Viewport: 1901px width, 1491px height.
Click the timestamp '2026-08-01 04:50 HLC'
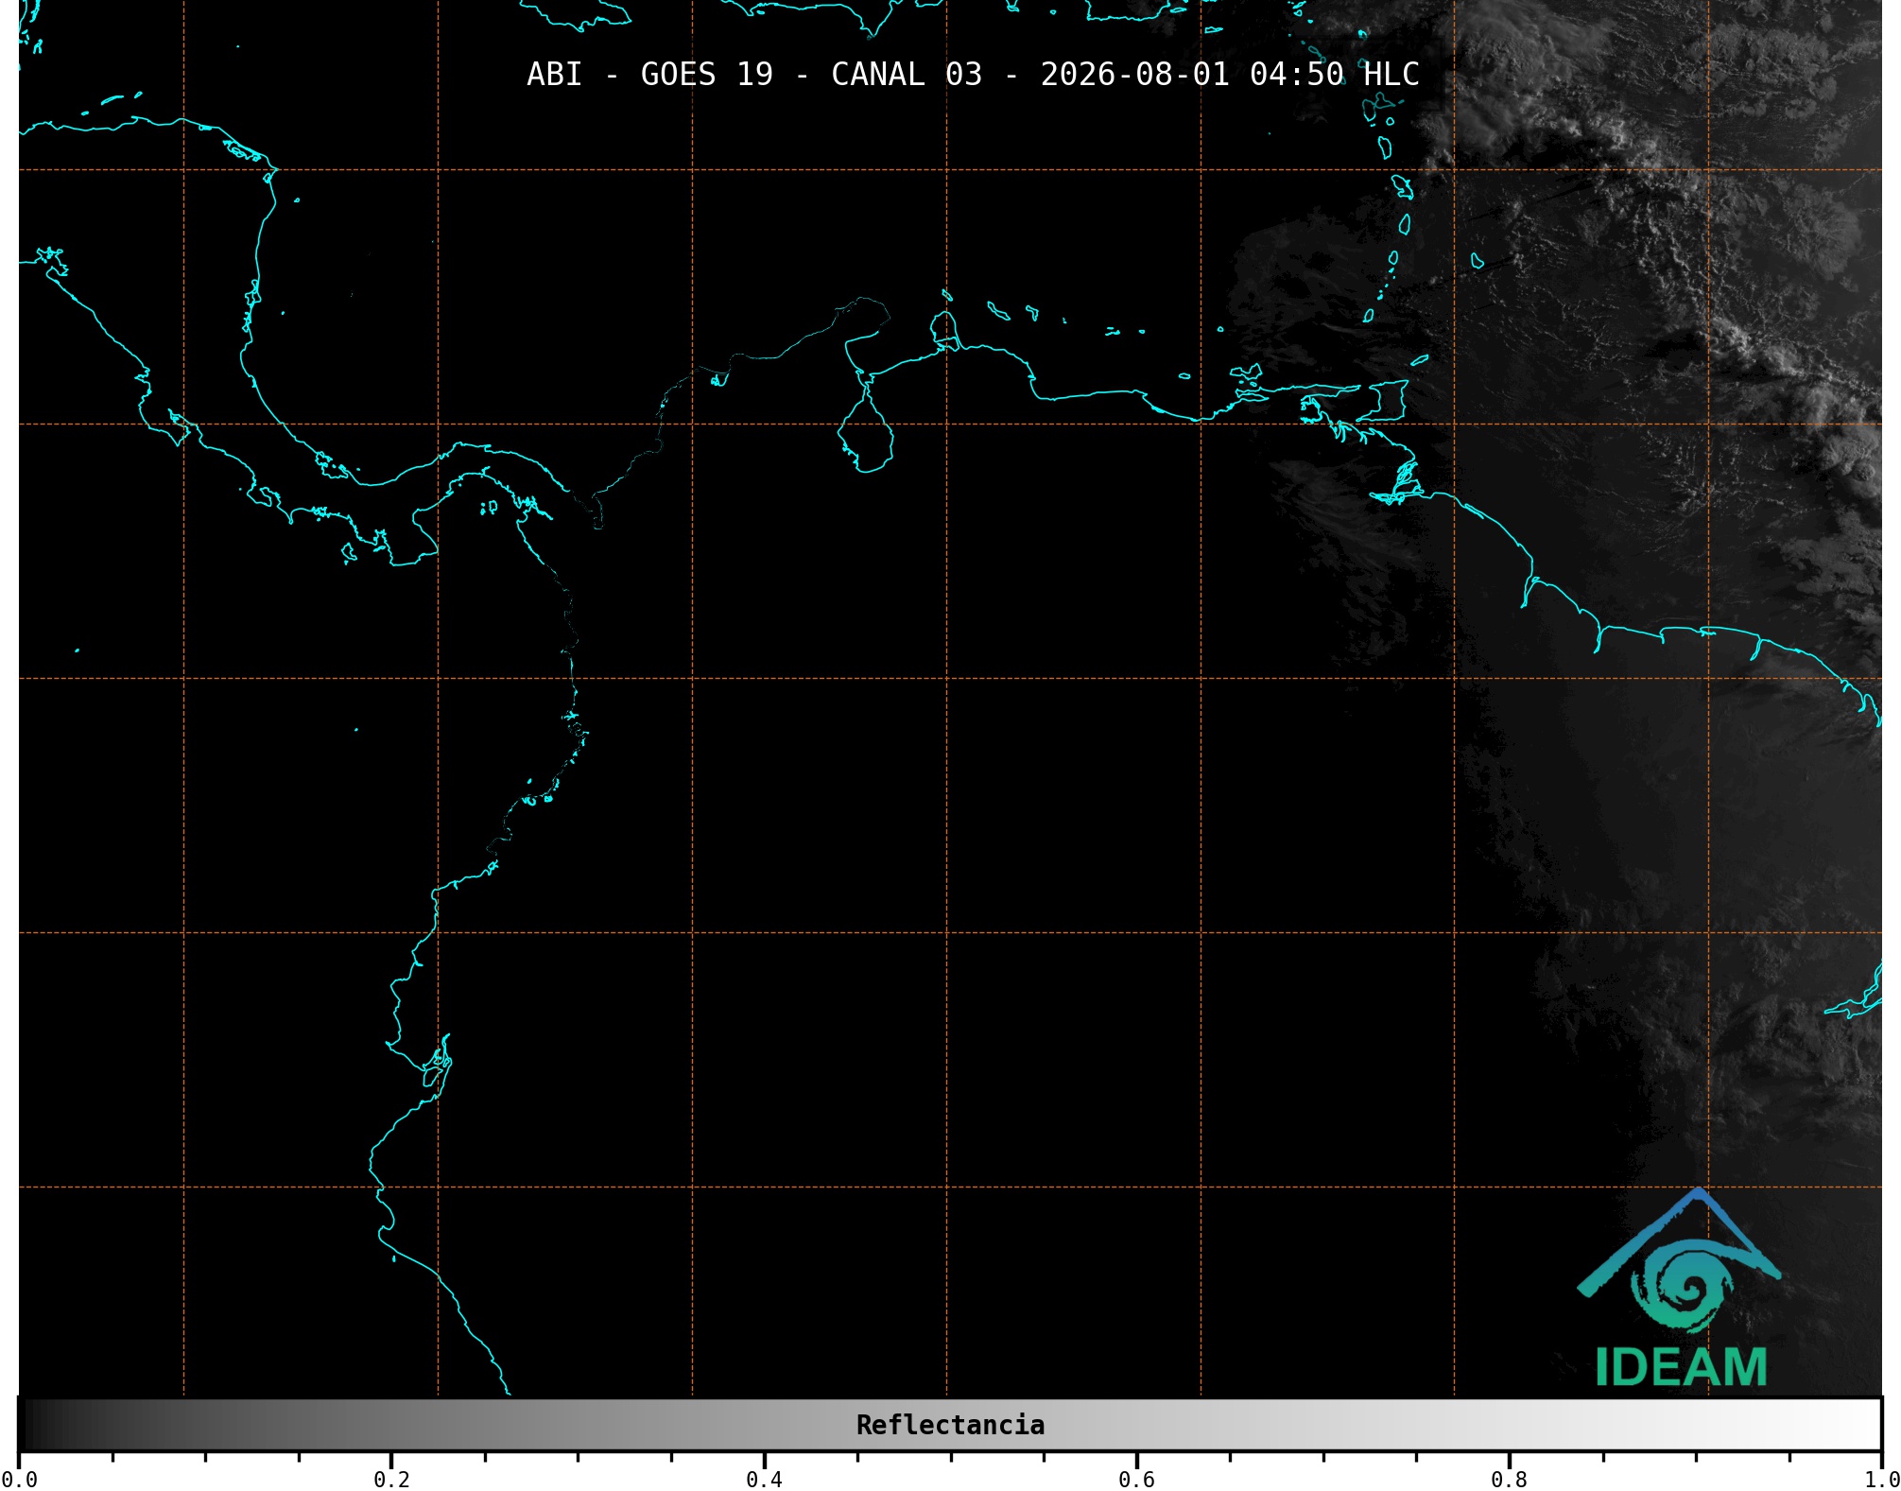pyautogui.click(x=1230, y=75)
